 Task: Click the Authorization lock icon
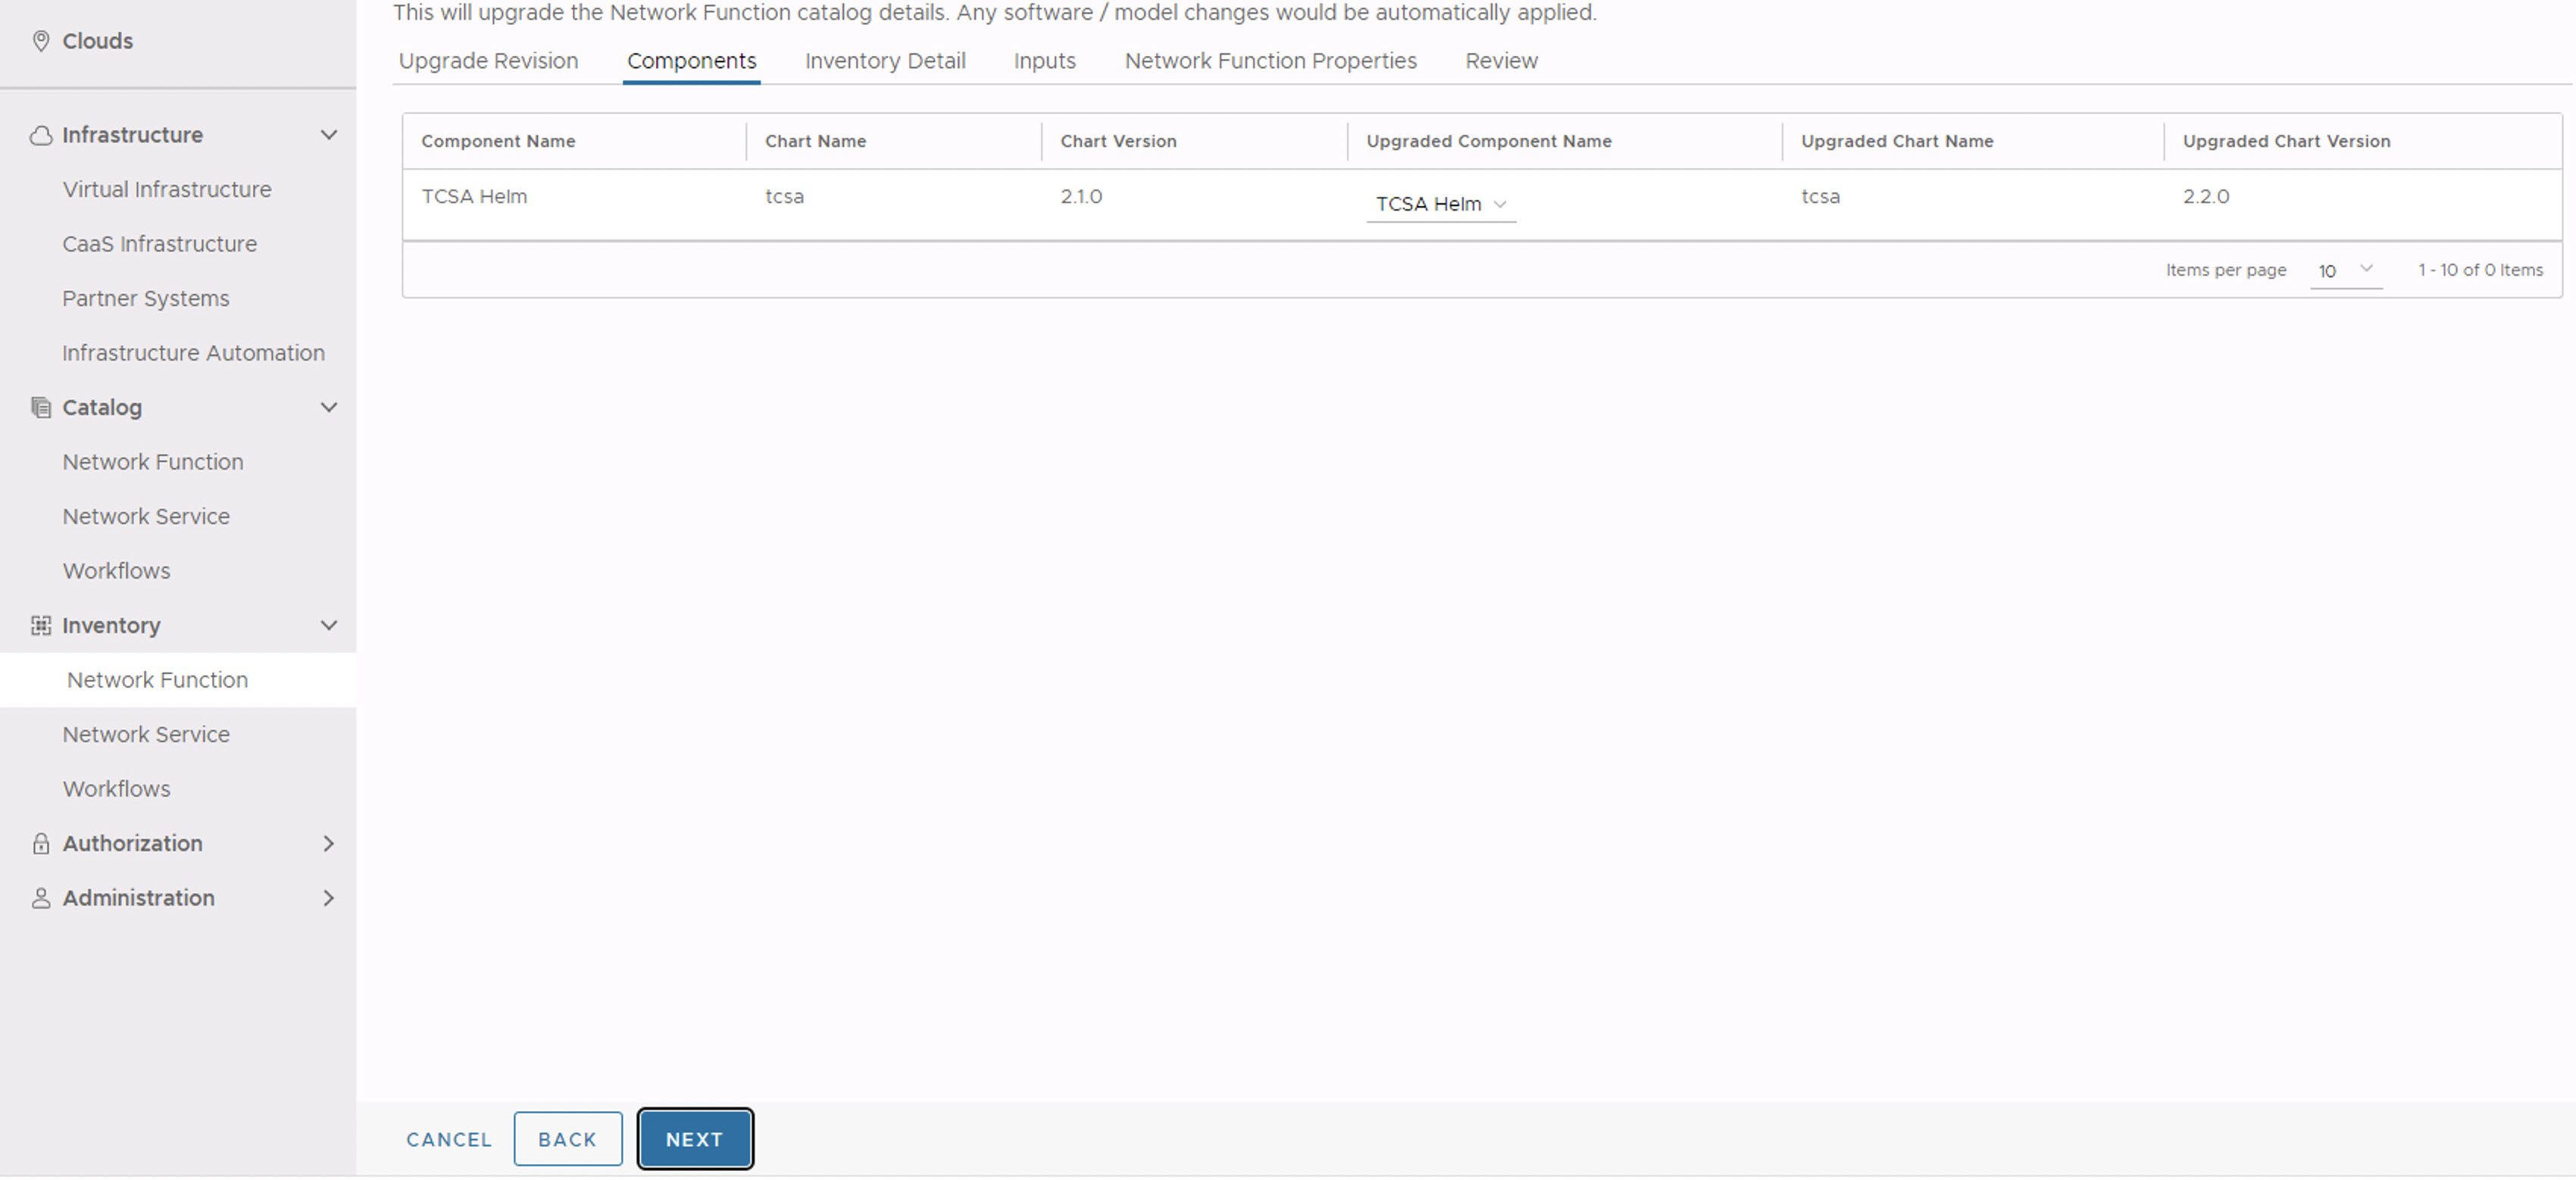(x=41, y=844)
